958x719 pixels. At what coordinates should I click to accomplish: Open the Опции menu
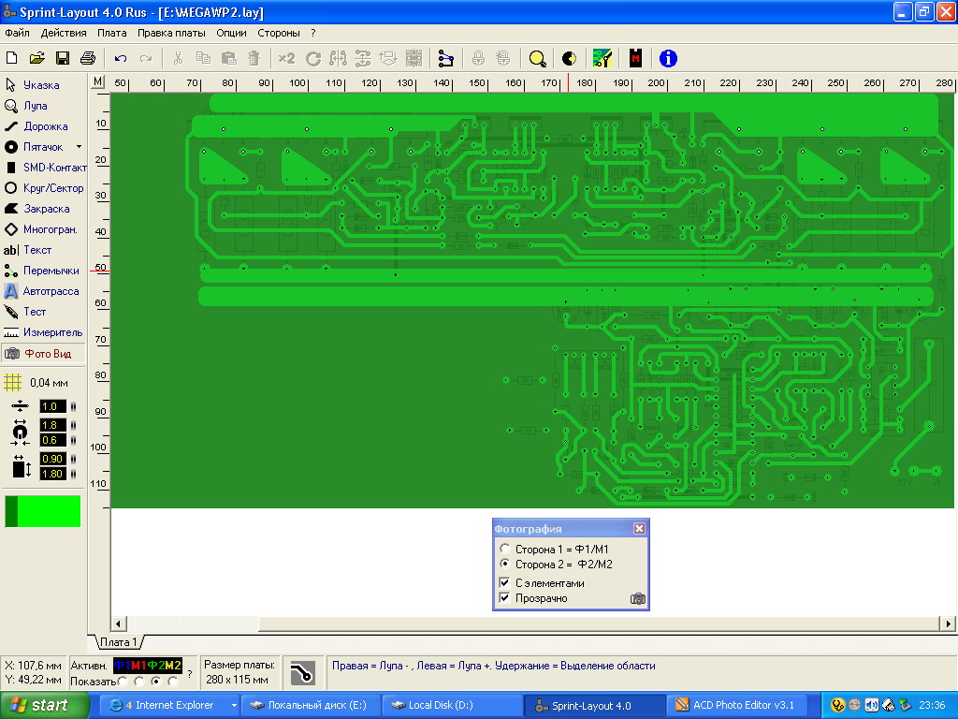pyautogui.click(x=231, y=33)
